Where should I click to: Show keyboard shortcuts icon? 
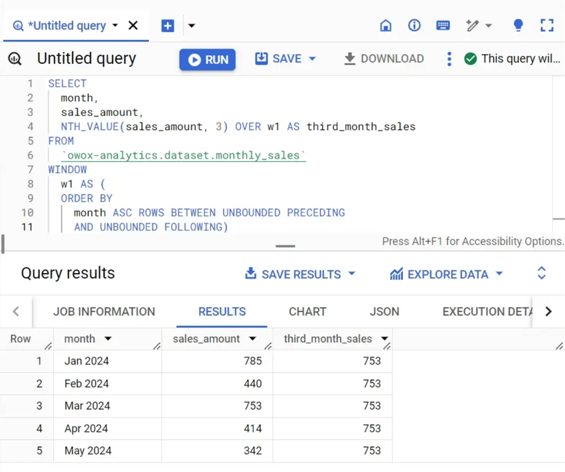click(x=443, y=25)
